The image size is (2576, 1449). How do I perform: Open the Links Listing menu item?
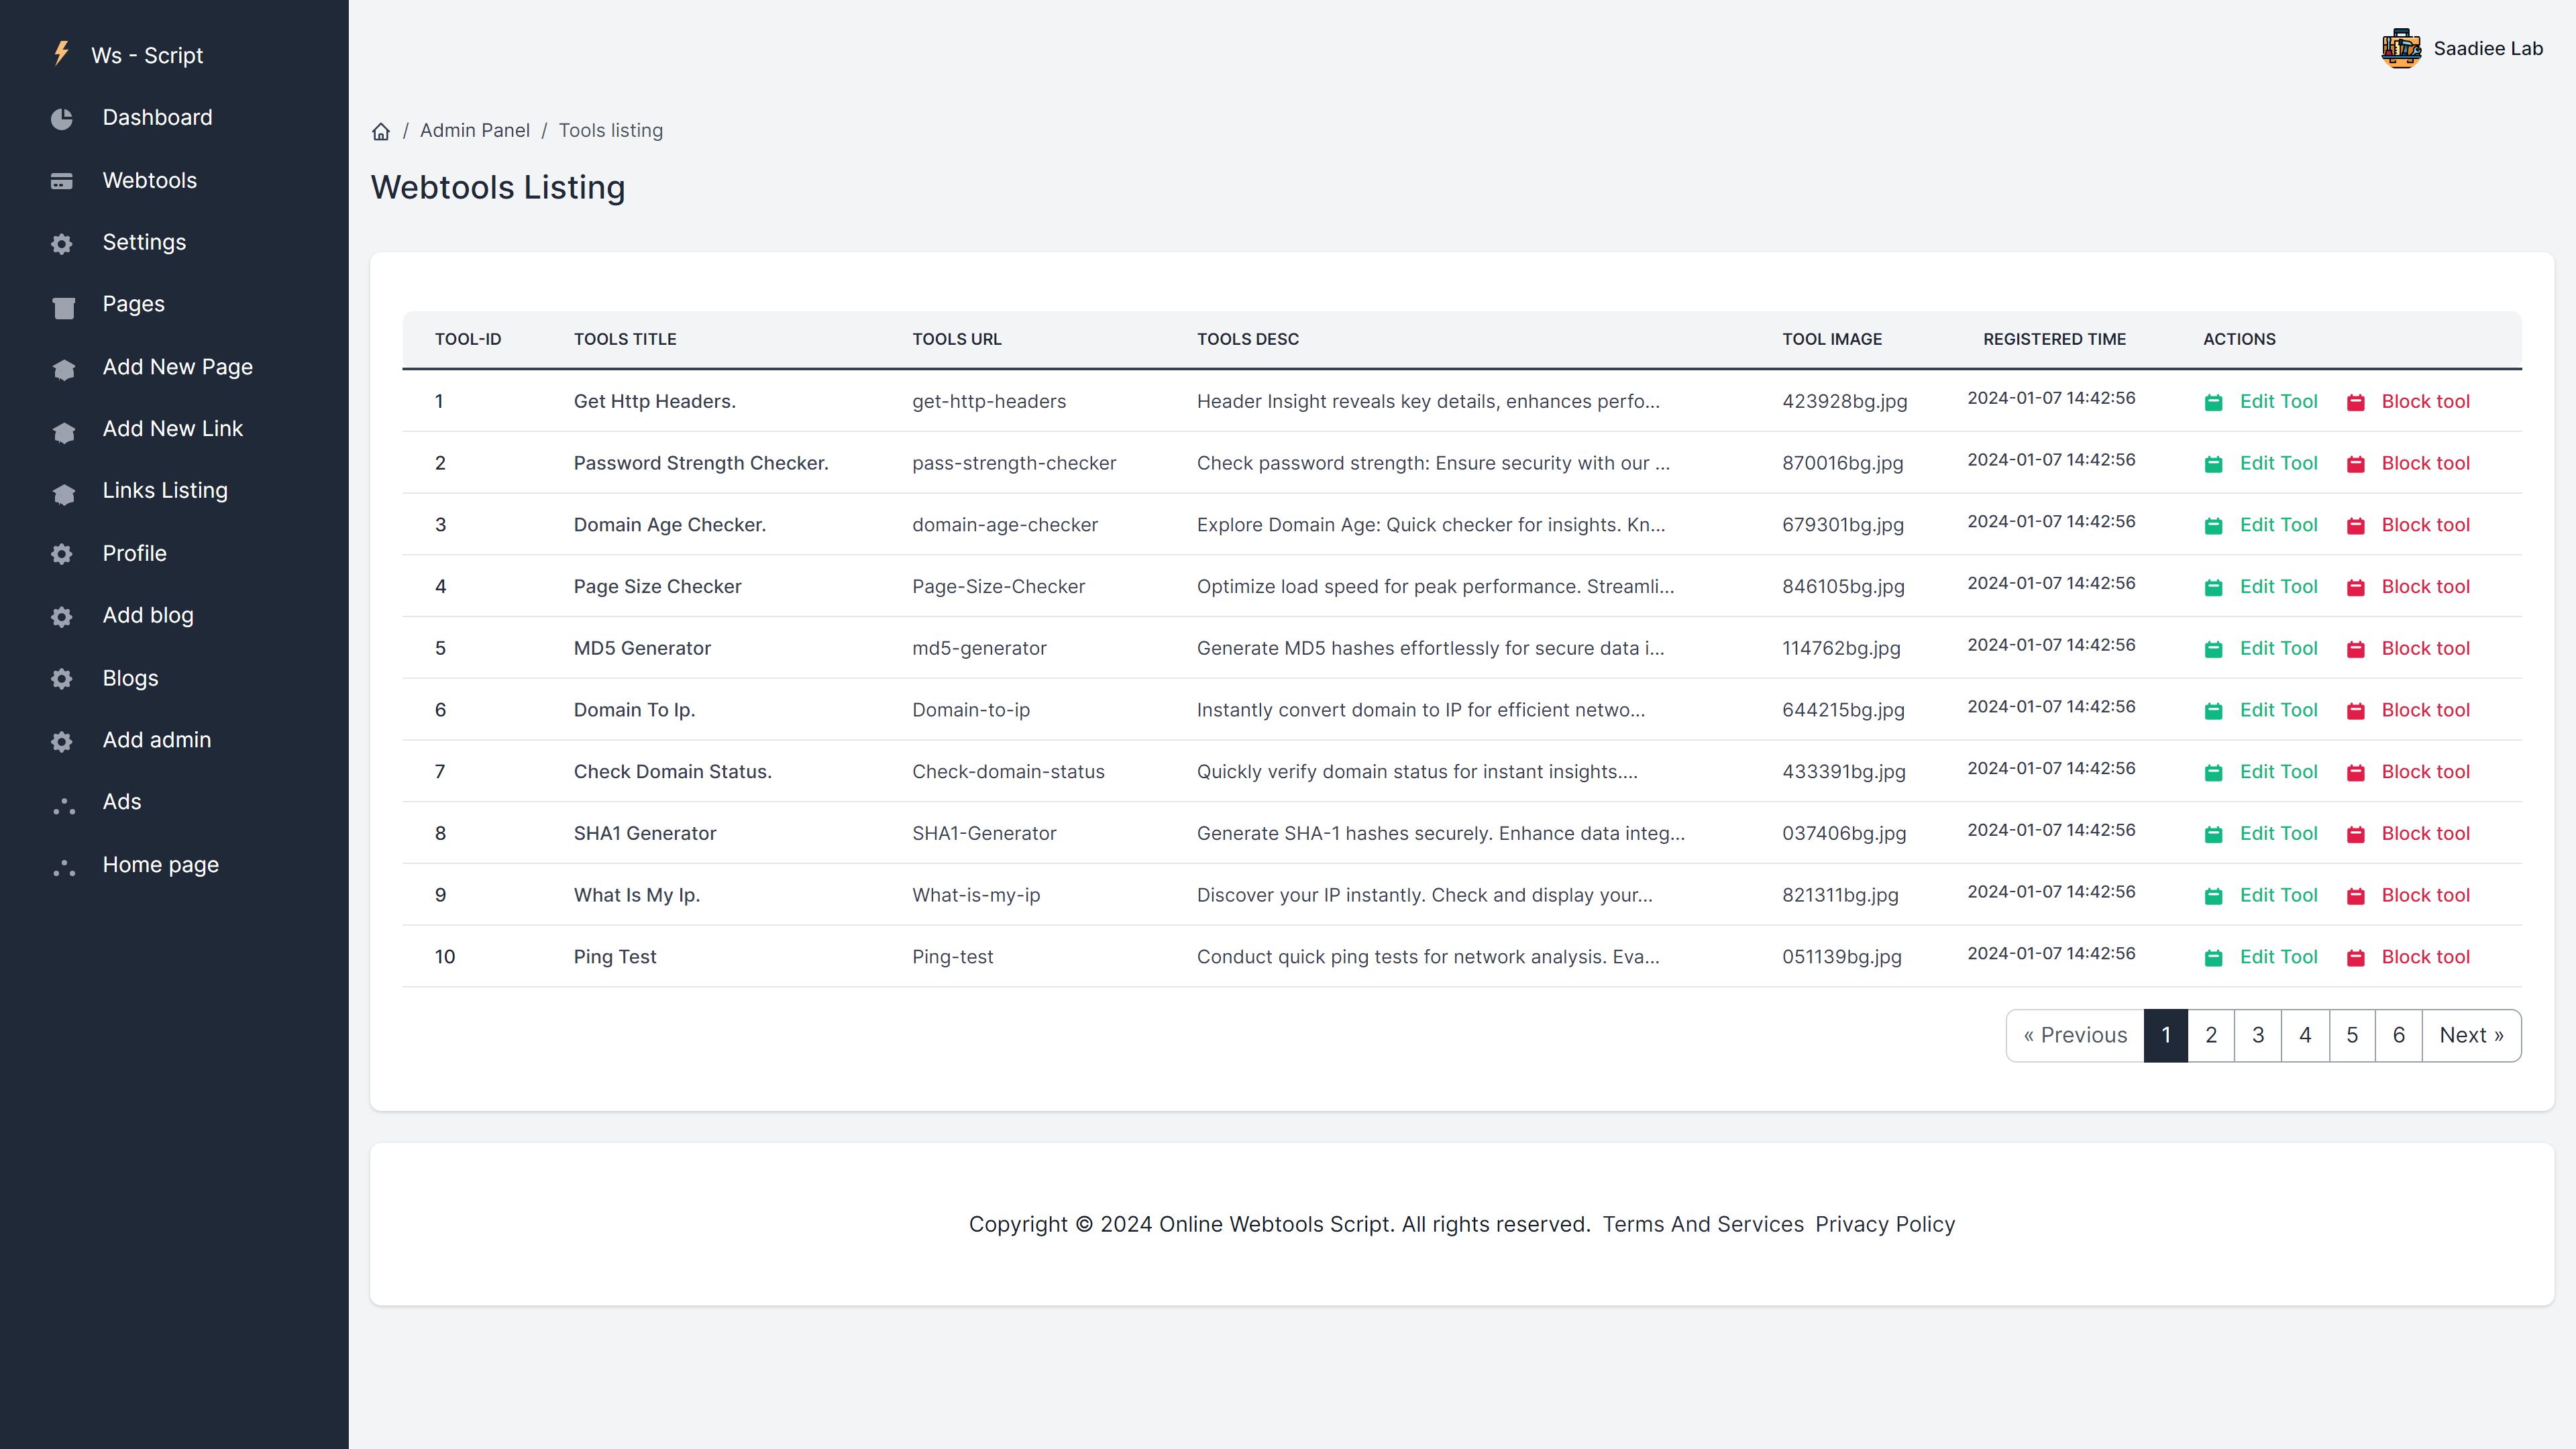pos(165,490)
